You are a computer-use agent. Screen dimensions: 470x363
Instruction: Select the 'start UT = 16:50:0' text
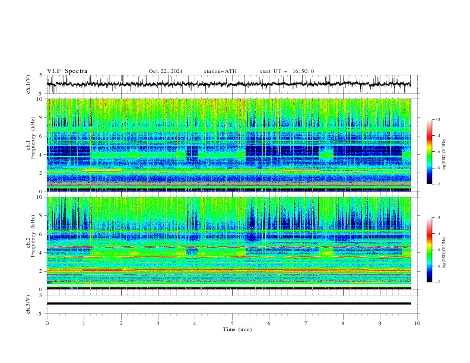[287, 71]
